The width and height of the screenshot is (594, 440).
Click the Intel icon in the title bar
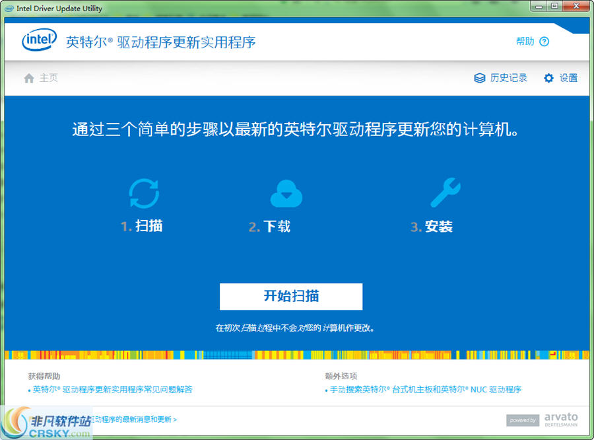(7, 8)
